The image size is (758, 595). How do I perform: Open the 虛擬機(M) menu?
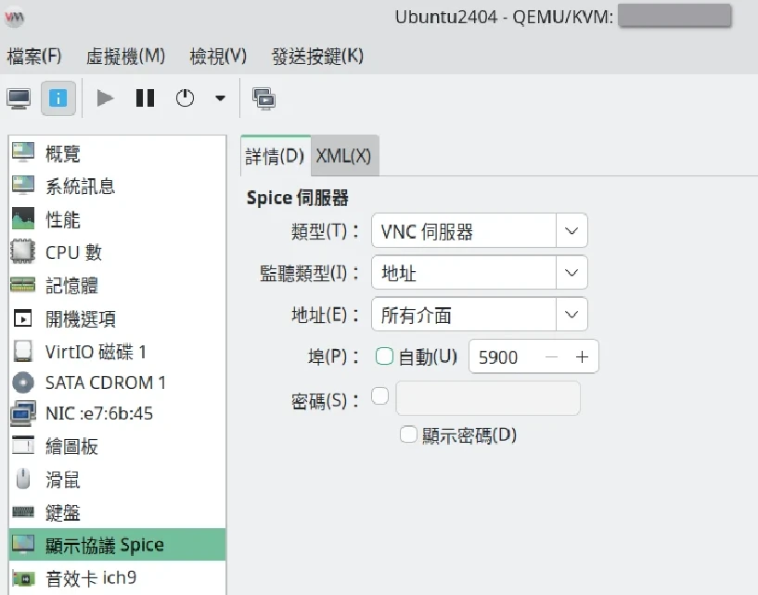tap(125, 57)
